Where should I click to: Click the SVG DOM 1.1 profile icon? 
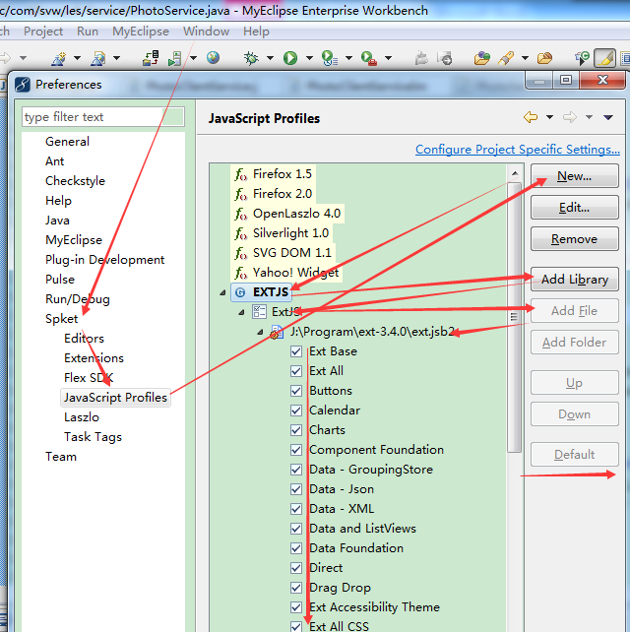pos(240,254)
